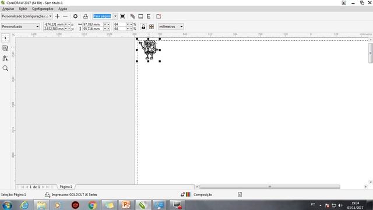Click the SpongeBob image on the page

pyautogui.click(x=149, y=50)
